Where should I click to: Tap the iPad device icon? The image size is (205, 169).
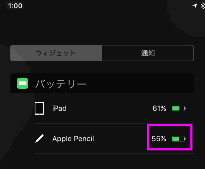click(39, 108)
